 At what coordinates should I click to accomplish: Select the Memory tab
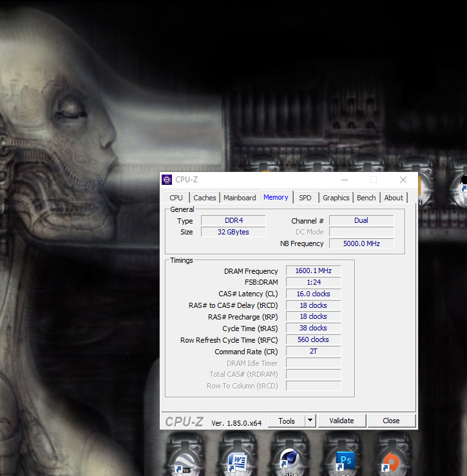[276, 197]
